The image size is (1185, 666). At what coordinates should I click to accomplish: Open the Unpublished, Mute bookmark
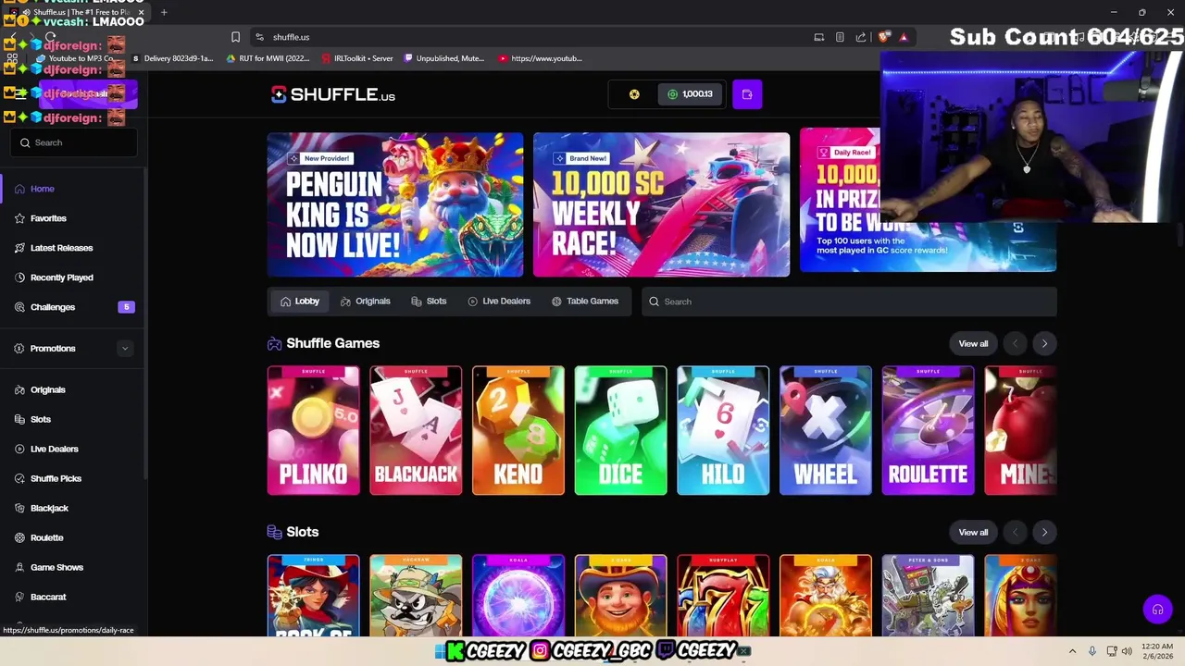(444, 58)
